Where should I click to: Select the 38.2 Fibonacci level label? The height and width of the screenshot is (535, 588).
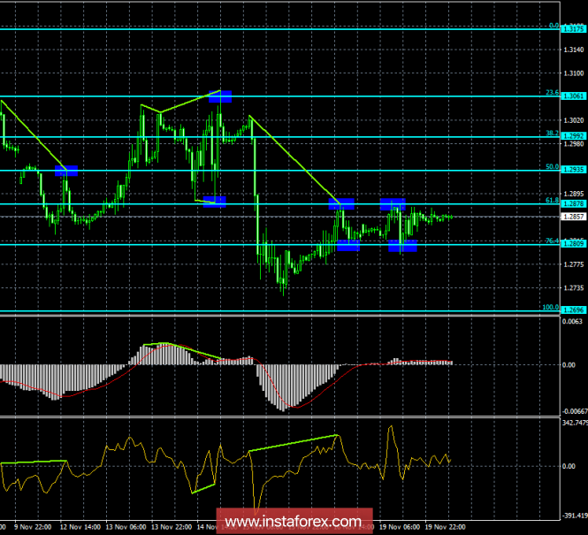click(551, 134)
